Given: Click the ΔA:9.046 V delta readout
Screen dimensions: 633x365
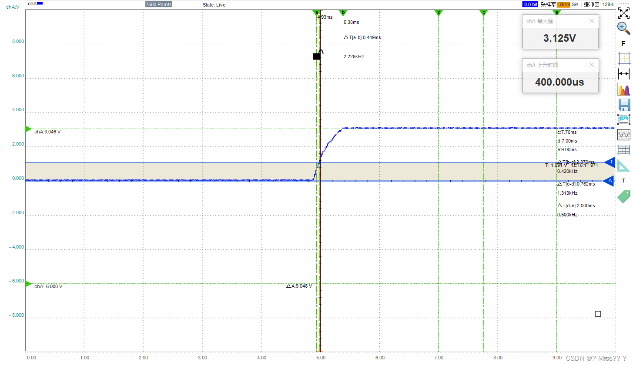Looking at the screenshot, I should pos(299,286).
